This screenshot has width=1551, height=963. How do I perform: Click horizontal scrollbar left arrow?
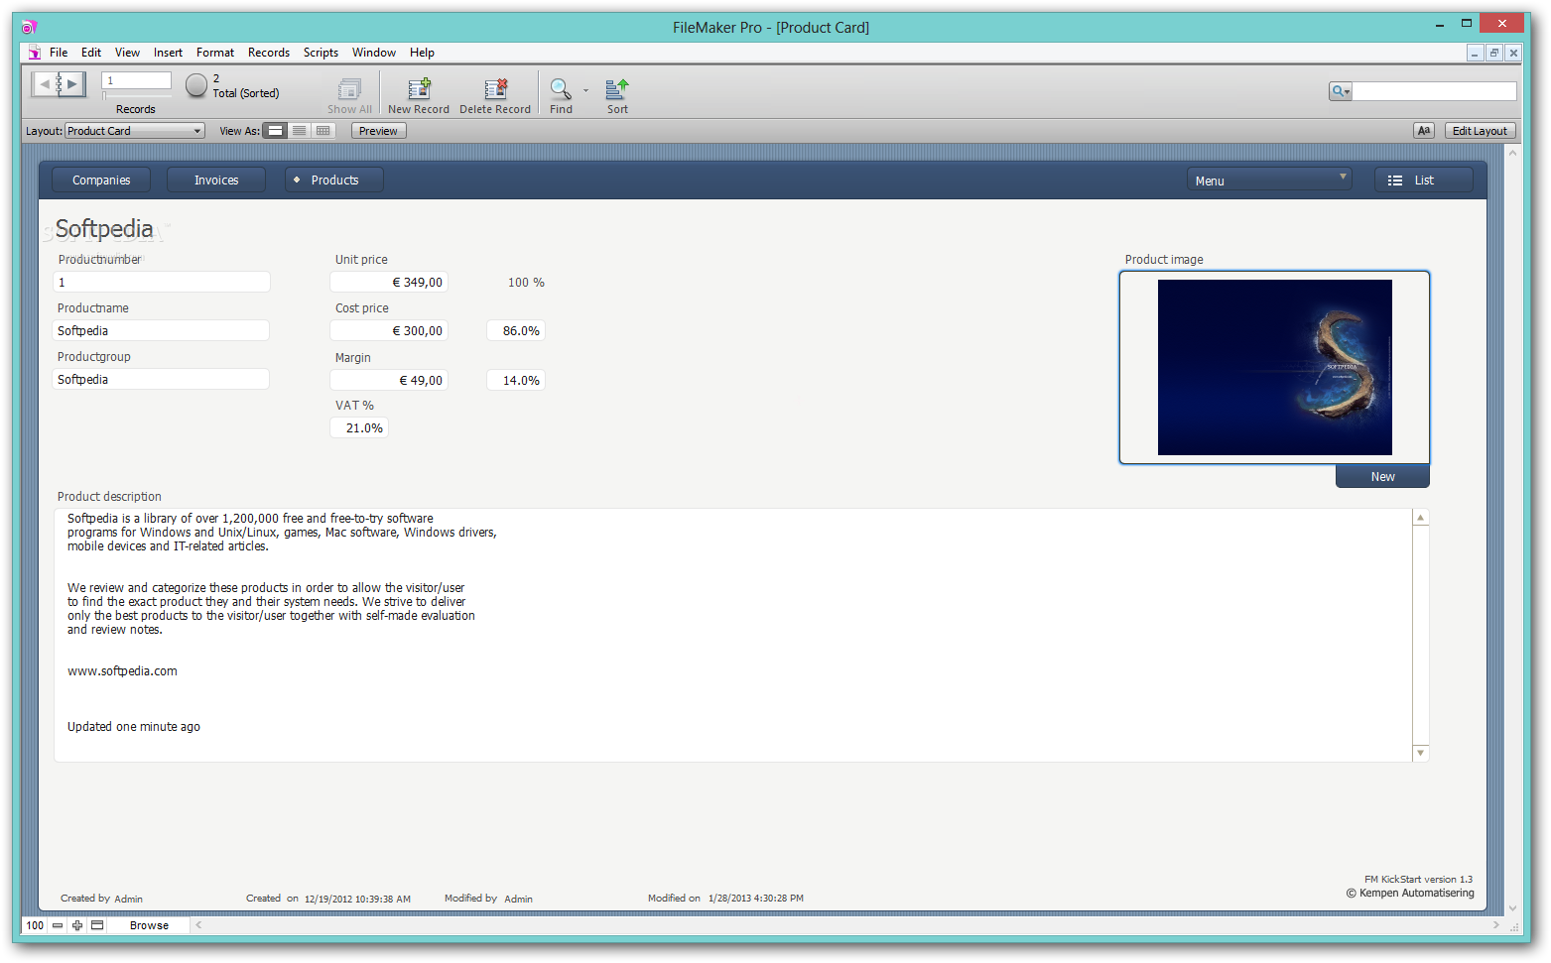tap(198, 925)
